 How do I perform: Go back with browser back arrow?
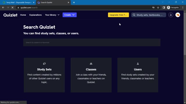coord(3,8)
